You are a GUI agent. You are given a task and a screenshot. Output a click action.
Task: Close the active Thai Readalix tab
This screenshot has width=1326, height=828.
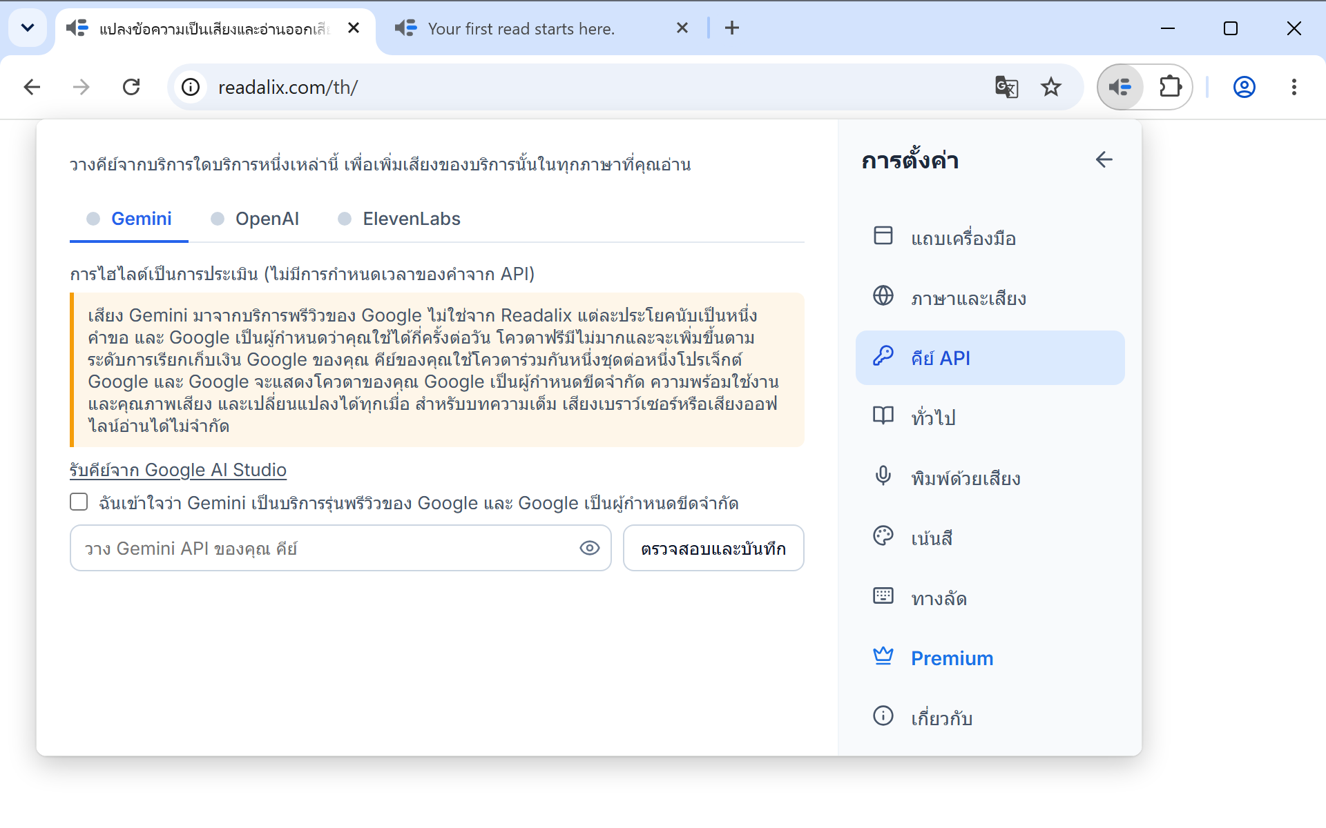tap(353, 28)
